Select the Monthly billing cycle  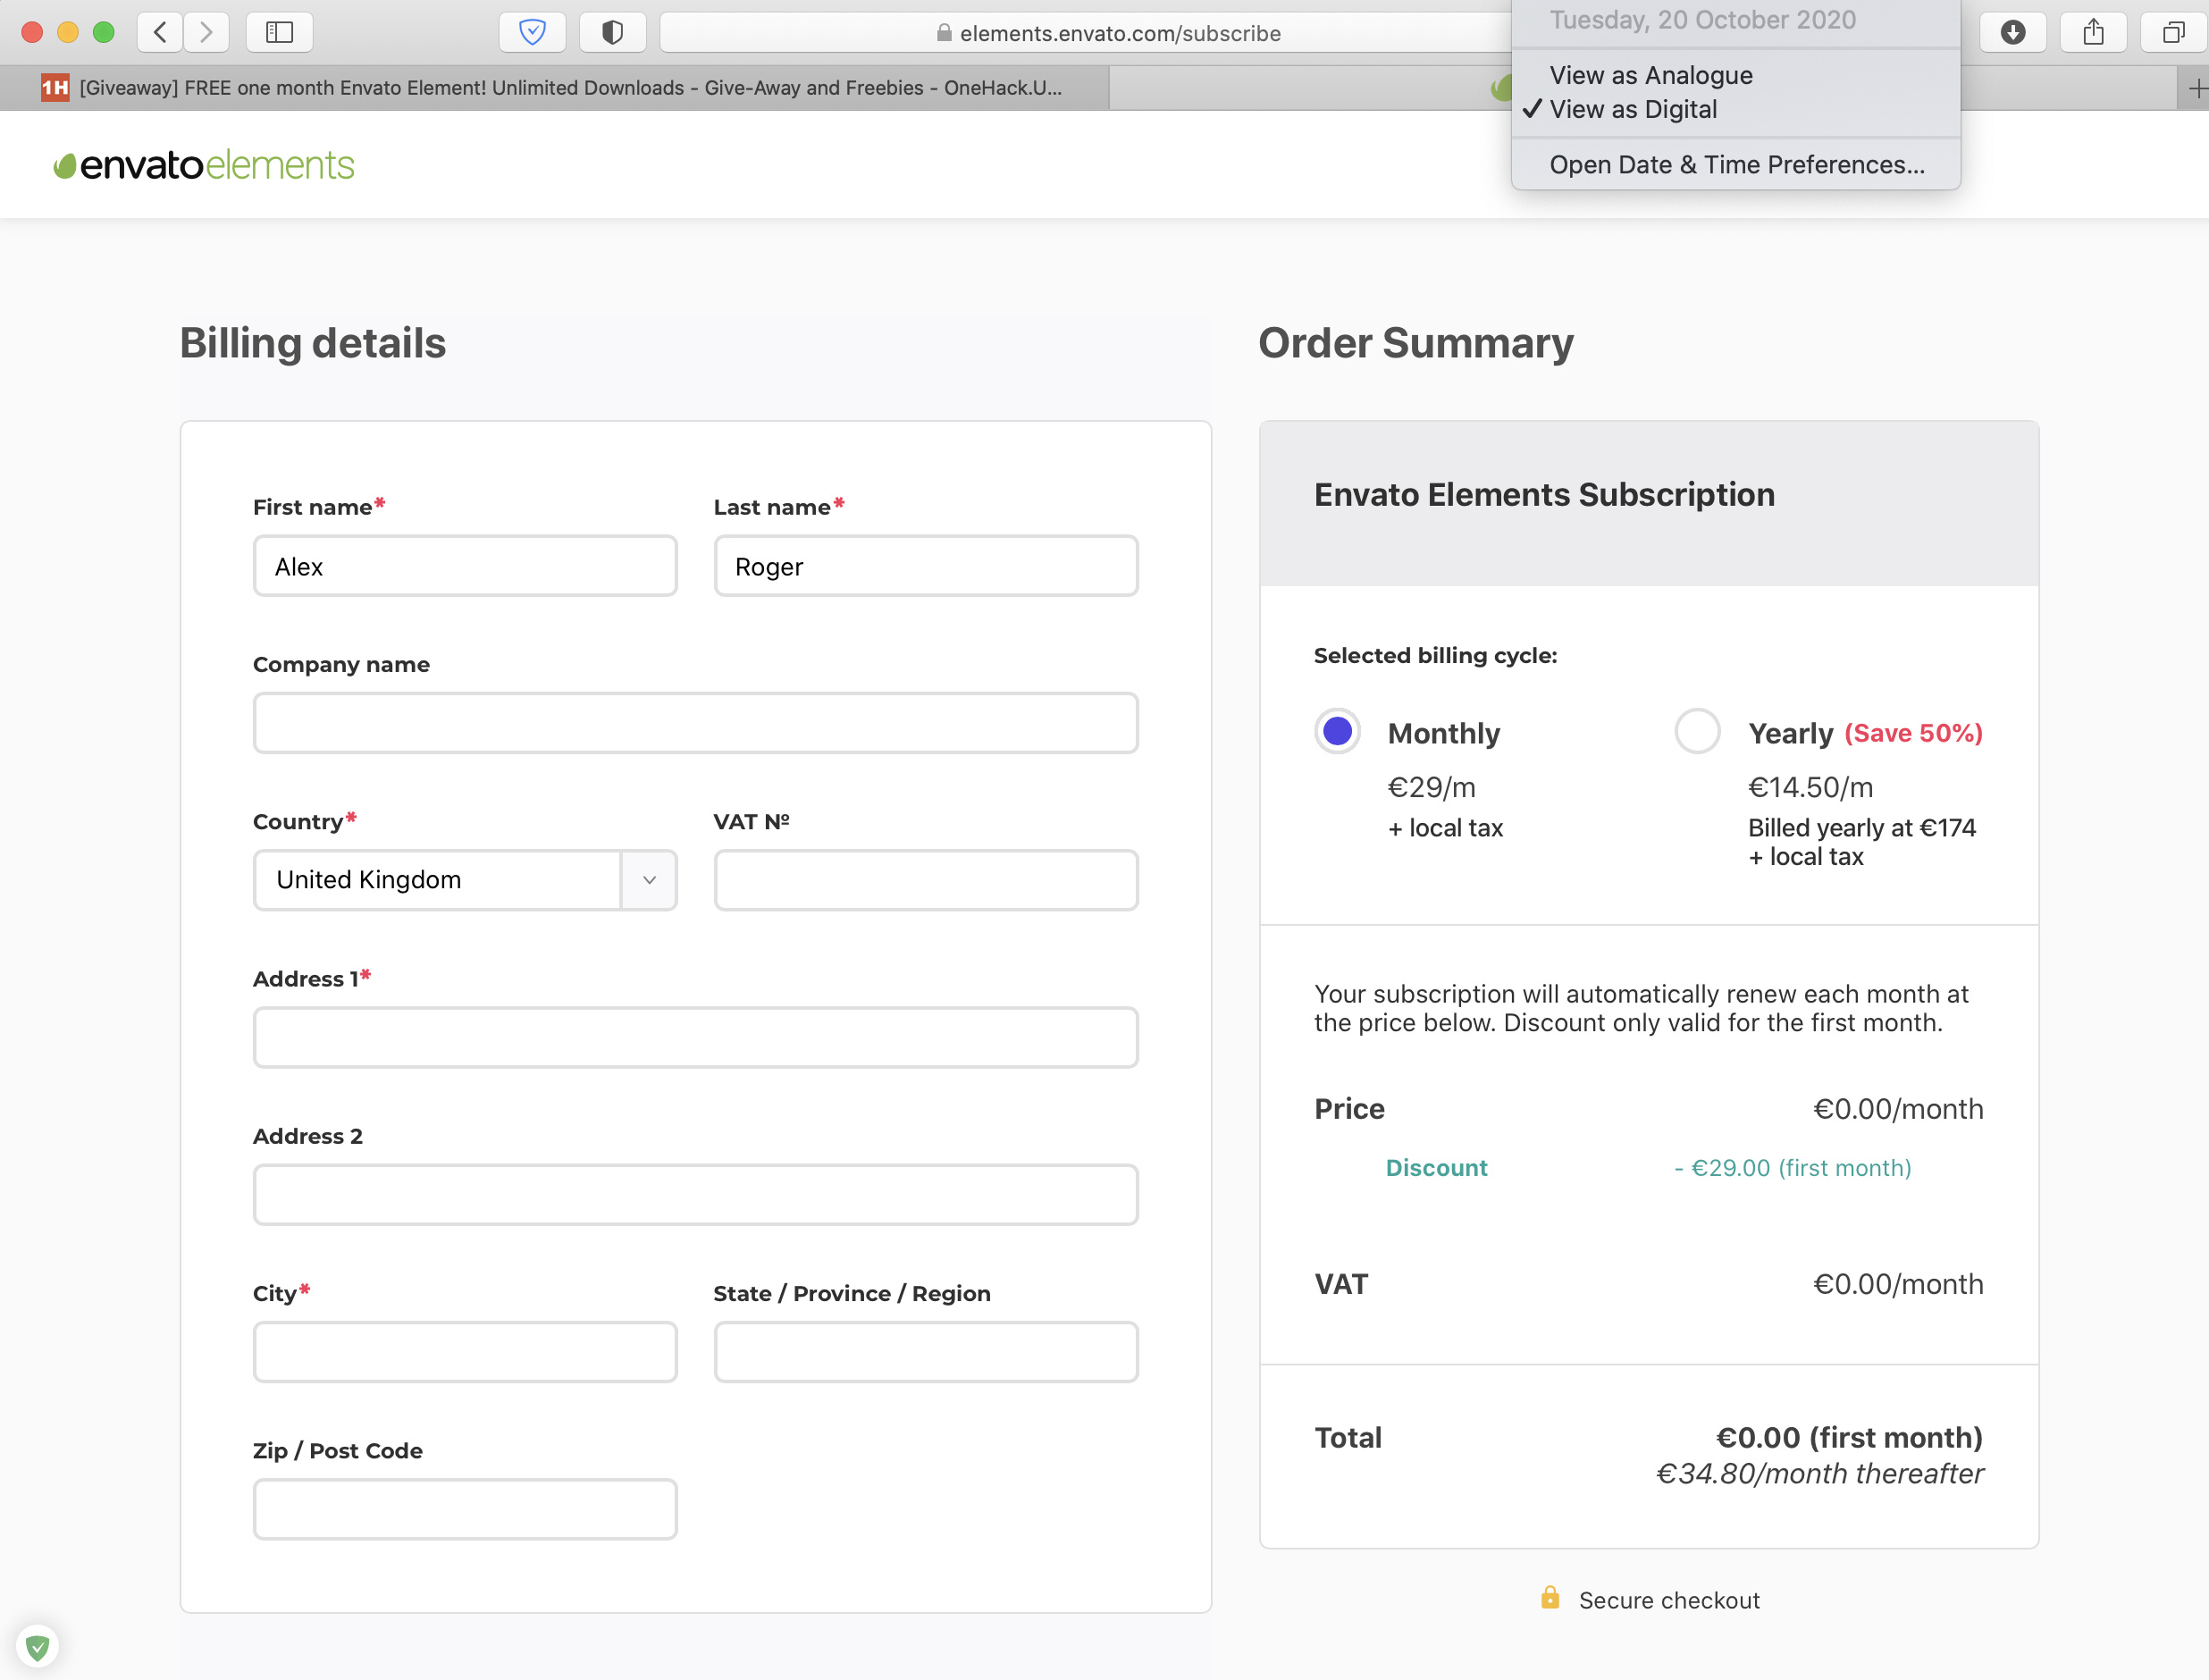pos(1337,732)
